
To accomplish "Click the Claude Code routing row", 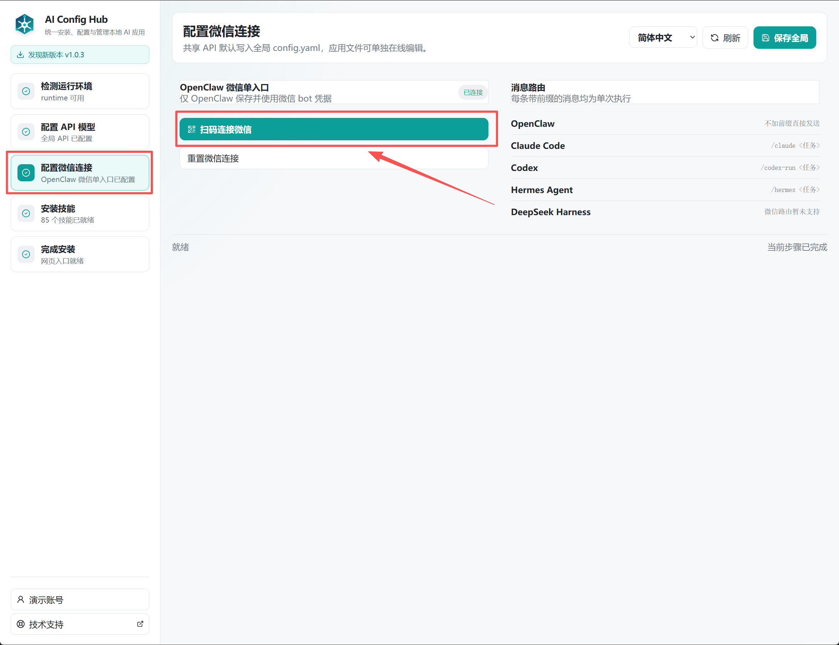I will click(665, 146).
